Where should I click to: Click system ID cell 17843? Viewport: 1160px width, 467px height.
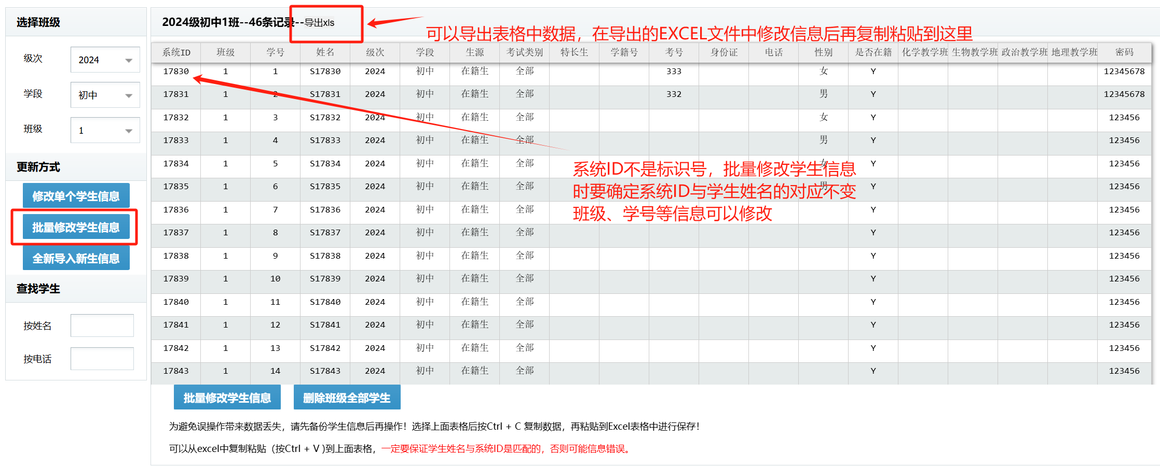(176, 371)
